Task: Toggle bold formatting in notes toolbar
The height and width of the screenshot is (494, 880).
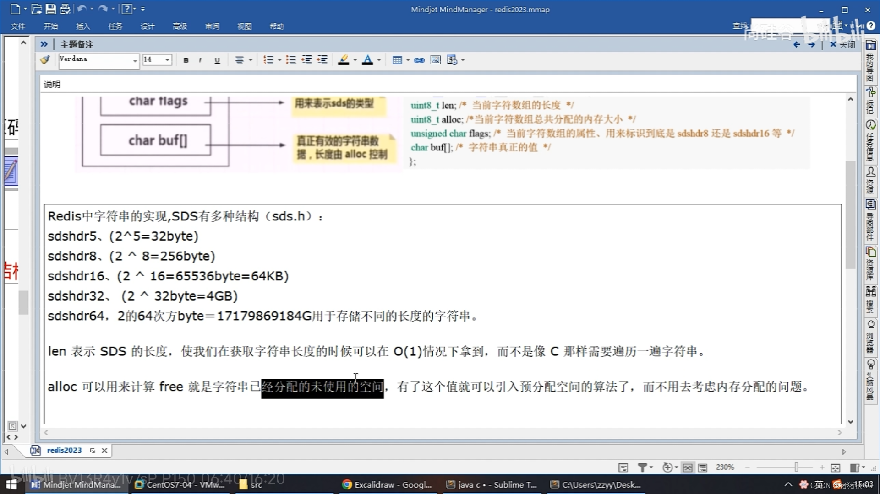Action: pyautogui.click(x=186, y=60)
